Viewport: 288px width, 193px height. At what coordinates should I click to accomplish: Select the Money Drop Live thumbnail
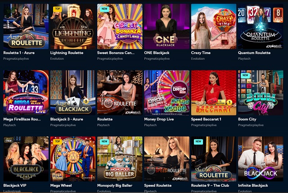[x=167, y=92]
